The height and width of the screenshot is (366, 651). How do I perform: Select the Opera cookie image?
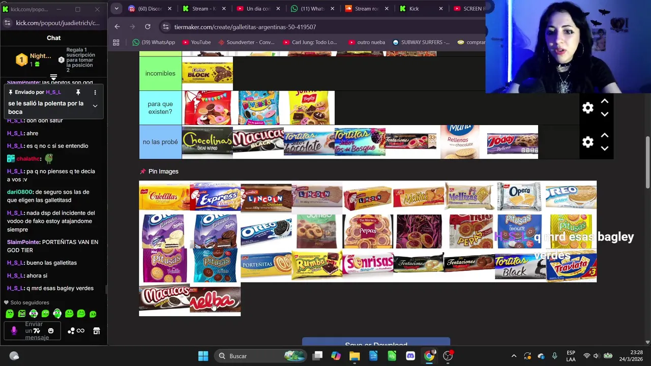pyautogui.click(x=519, y=196)
